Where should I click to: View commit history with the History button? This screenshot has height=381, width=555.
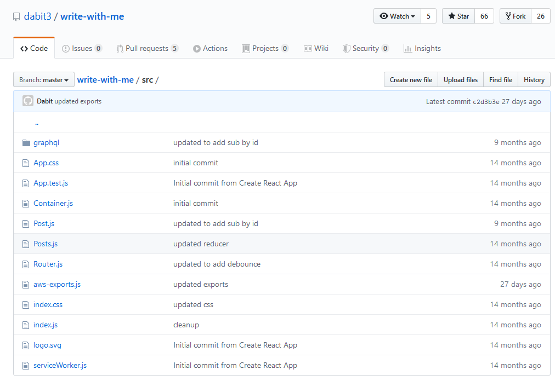tap(534, 79)
